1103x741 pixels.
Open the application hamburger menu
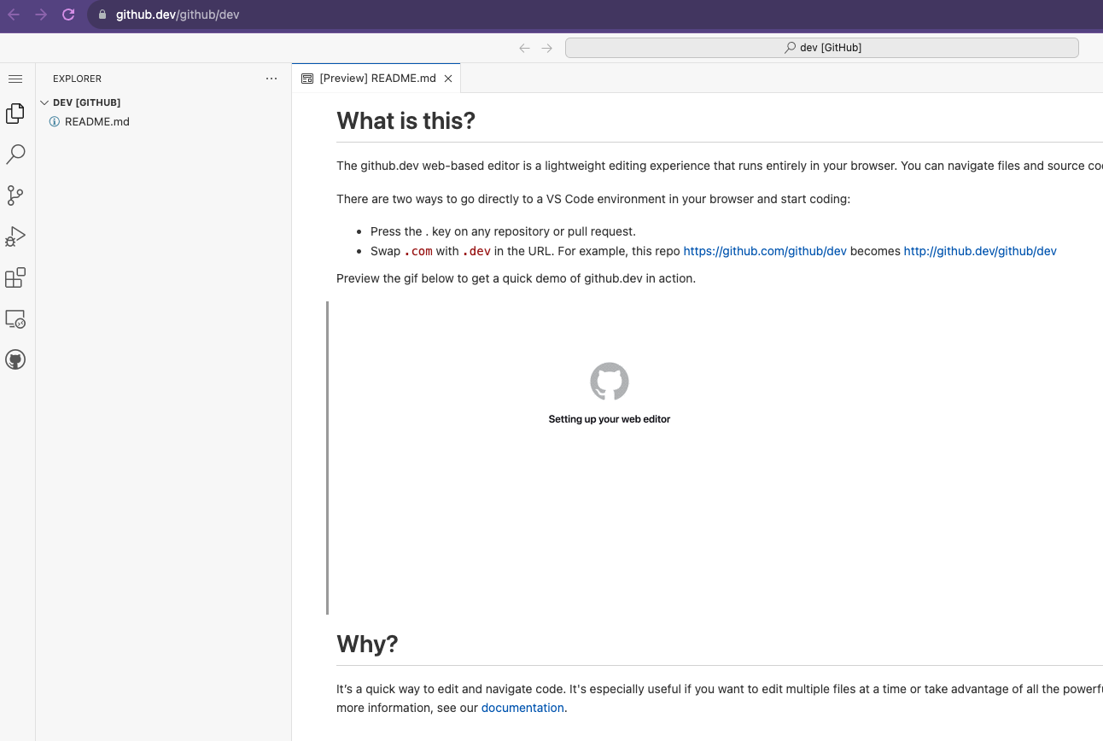coord(15,78)
